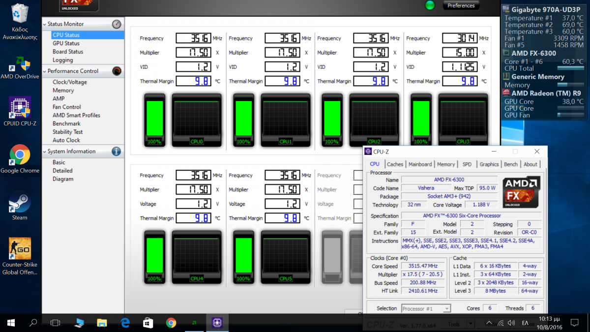Click the CPU Total usage bar in gadget
590x332 pixels.
pos(570,68)
